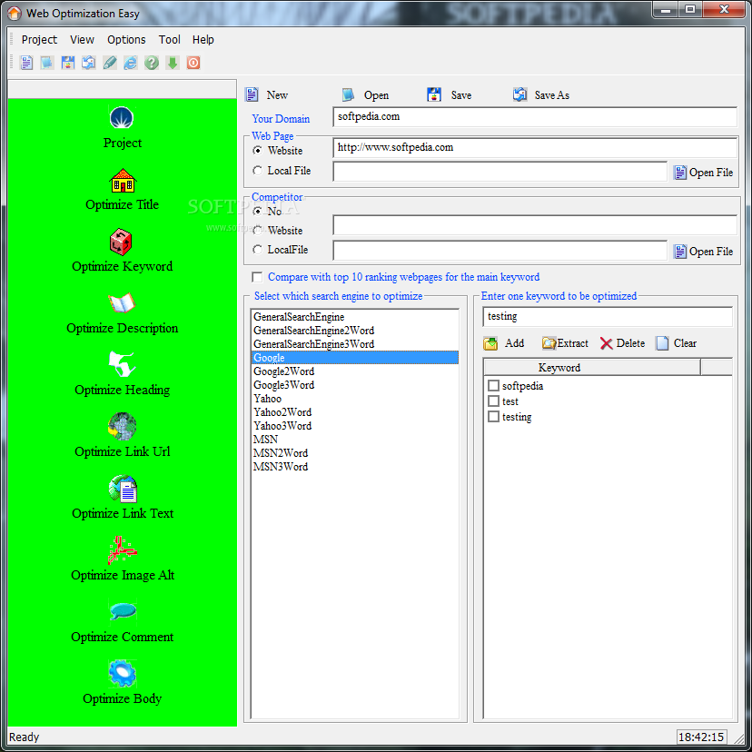Image resolution: width=752 pixels, height=752 pixels.
Task: Click the Competitor Website URL field
Action: (x=535, y=225)
